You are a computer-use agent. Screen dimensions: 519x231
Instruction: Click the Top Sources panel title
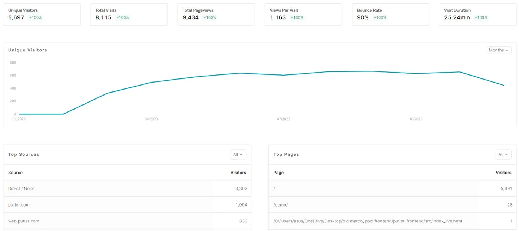click(24, 154)
